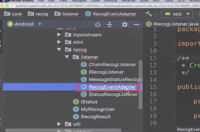The width and height of the screenshot is (200, 132).
Task: Click the MessageStatusRecogListener class icon
Action: 84,79
